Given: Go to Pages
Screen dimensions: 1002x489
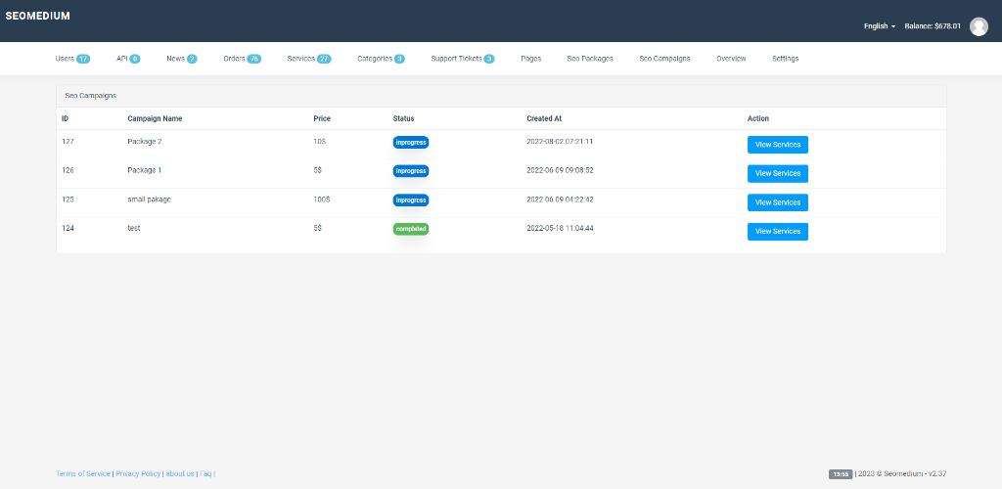Looking at the screenshot, I should coord(531,58).
